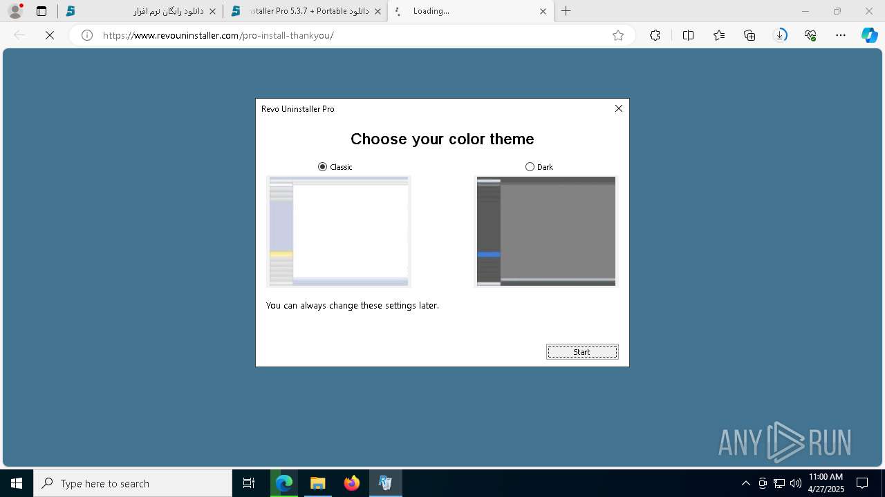Open the Downloads icon
885x497 pixels.
click(780, 35)
